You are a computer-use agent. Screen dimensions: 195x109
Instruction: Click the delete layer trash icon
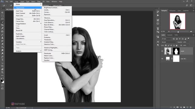tap(191, 107)
